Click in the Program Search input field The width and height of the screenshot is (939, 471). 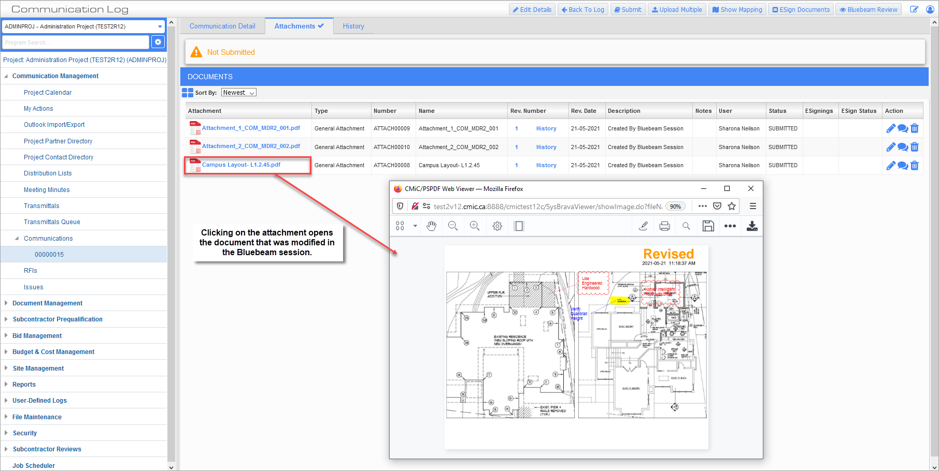click(76, 42)
